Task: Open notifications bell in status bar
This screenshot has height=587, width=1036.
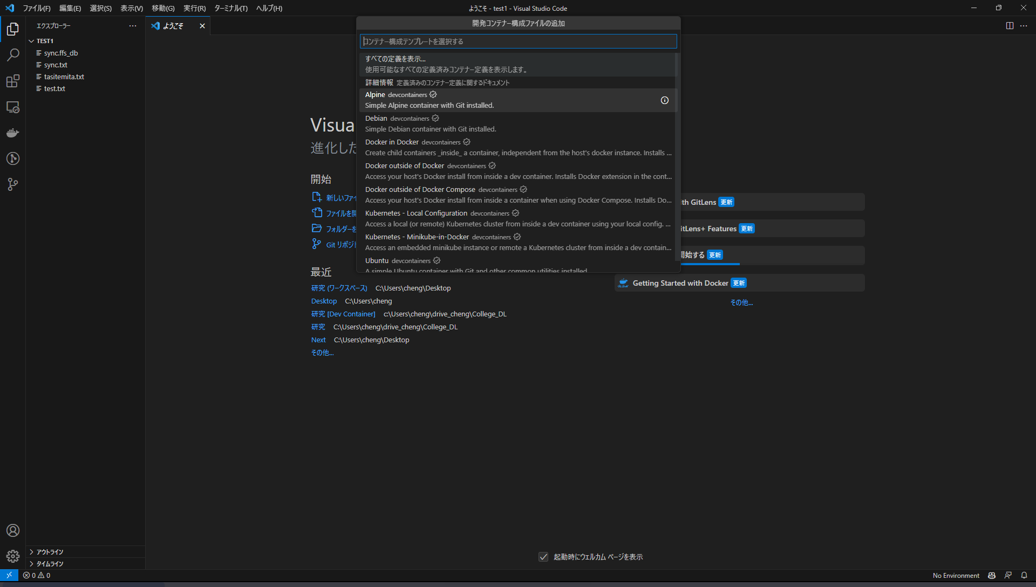Action: 1025,575
